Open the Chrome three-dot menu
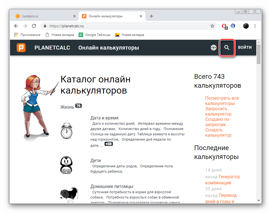 pyautogui.click(x=255, y=26)
